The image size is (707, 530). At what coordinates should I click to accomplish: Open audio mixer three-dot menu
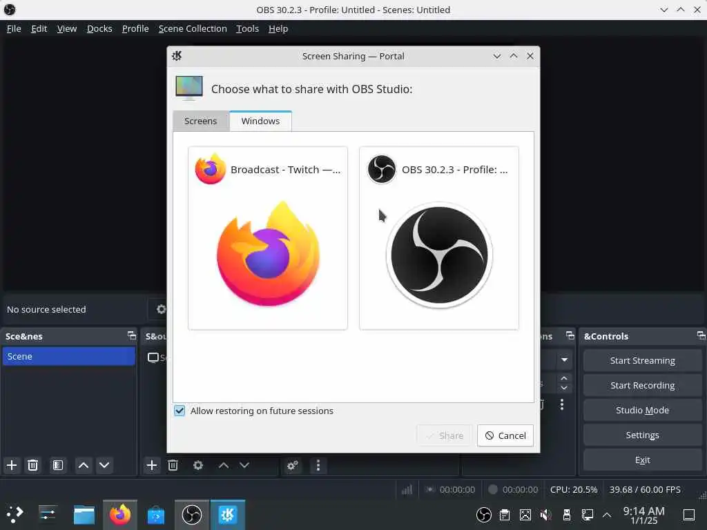coord(318,465)
